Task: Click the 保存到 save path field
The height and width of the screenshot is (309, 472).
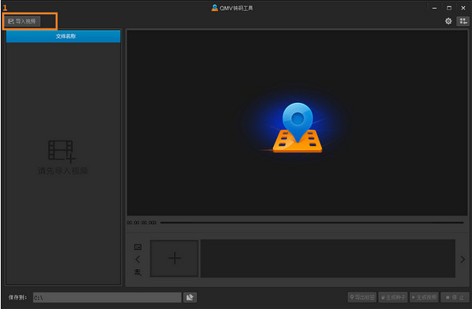Action: (107, 297)
